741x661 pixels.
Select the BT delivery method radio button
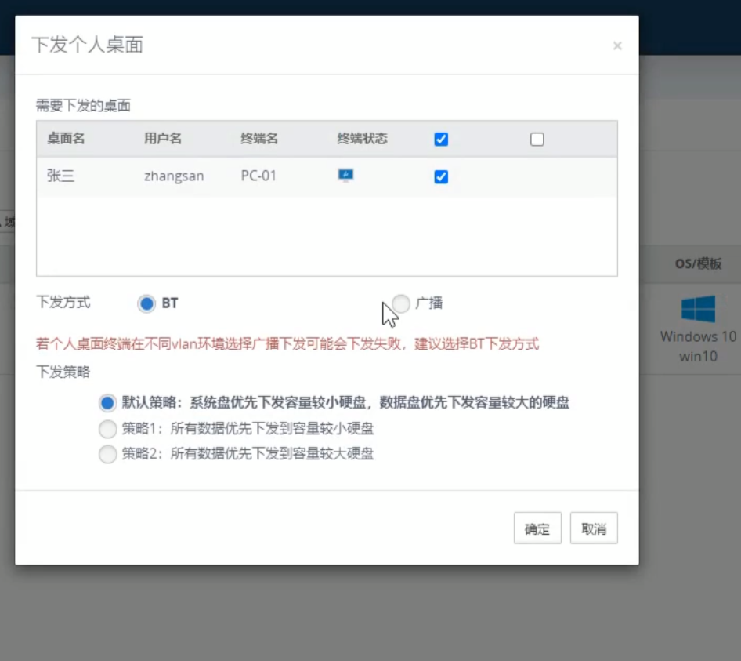click(146, 303)
